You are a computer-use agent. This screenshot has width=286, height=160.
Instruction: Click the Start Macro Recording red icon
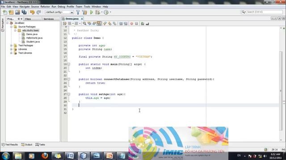pos(131,24)
